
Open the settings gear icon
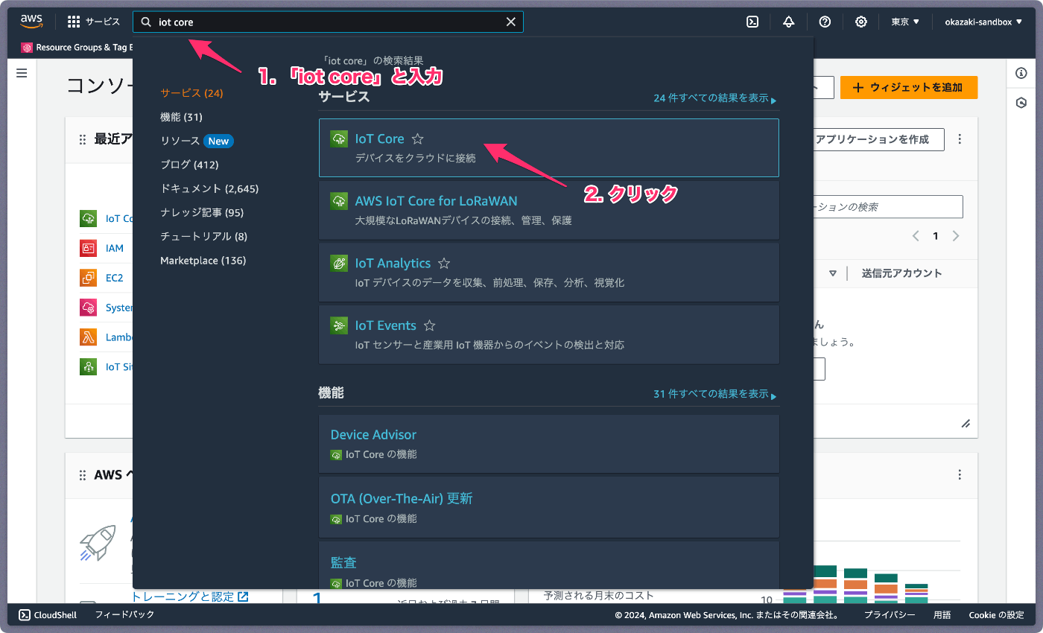click(x=861, y=22)
